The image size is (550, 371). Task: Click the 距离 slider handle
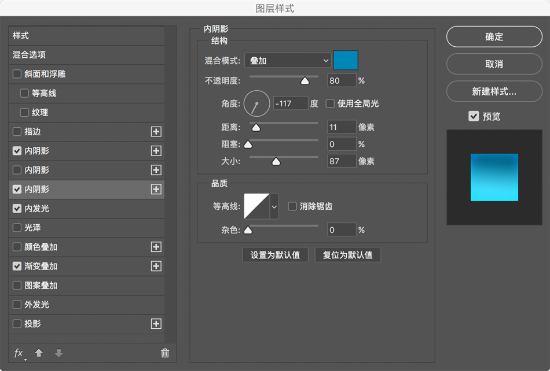coord(256,127)
